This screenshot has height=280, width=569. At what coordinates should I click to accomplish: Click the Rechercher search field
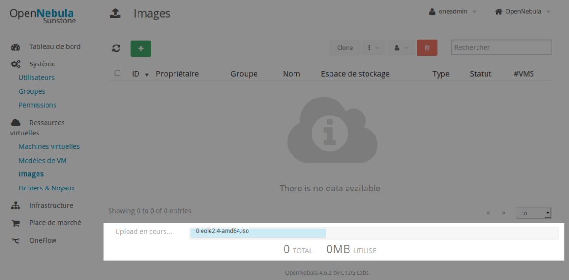tap(502, 47)
